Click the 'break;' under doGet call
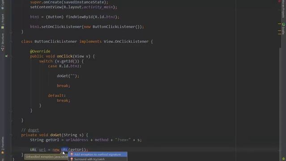 tap(63, 86)
